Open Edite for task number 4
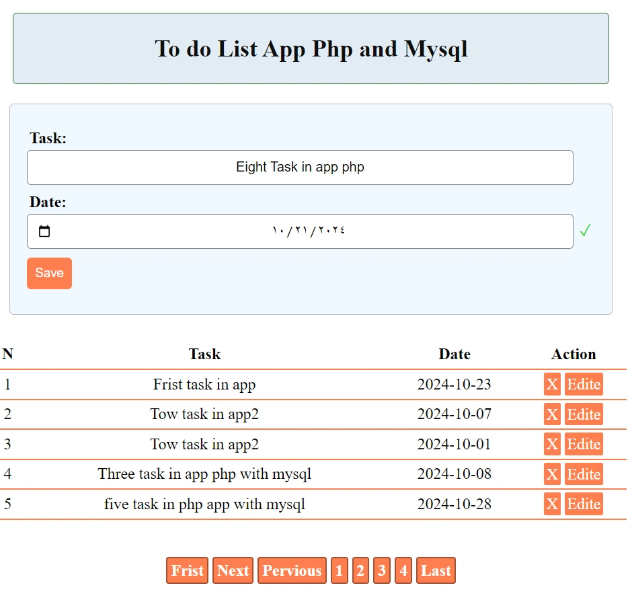Viewport: 632px width, 600px height. point(584,474)
